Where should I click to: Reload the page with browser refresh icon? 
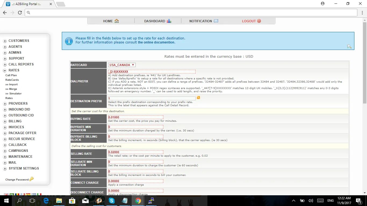pos(20,13)
